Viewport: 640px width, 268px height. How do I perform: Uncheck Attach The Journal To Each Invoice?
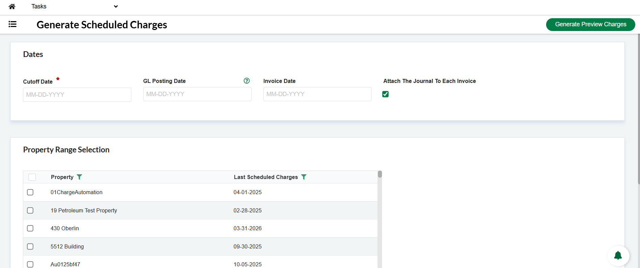385,94
